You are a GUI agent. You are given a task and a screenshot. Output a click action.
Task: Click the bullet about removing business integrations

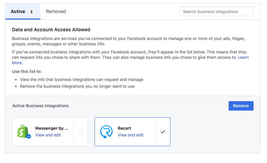click(77, 86)
